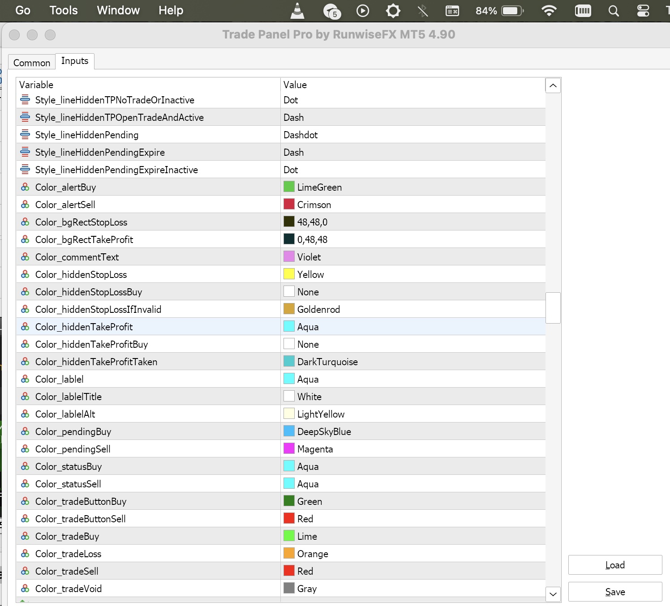Click the notification icon with badge 5
Viewport: 670px width, 606px height.
tap(332, 11)
